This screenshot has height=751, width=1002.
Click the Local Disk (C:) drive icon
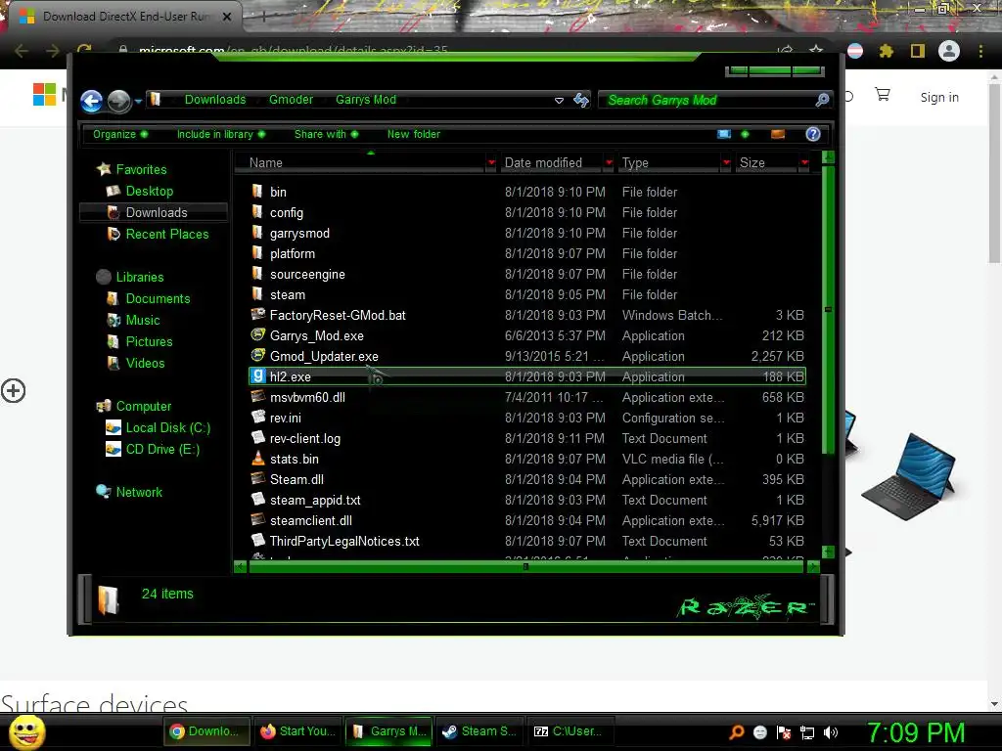click(x=114, y=428)
